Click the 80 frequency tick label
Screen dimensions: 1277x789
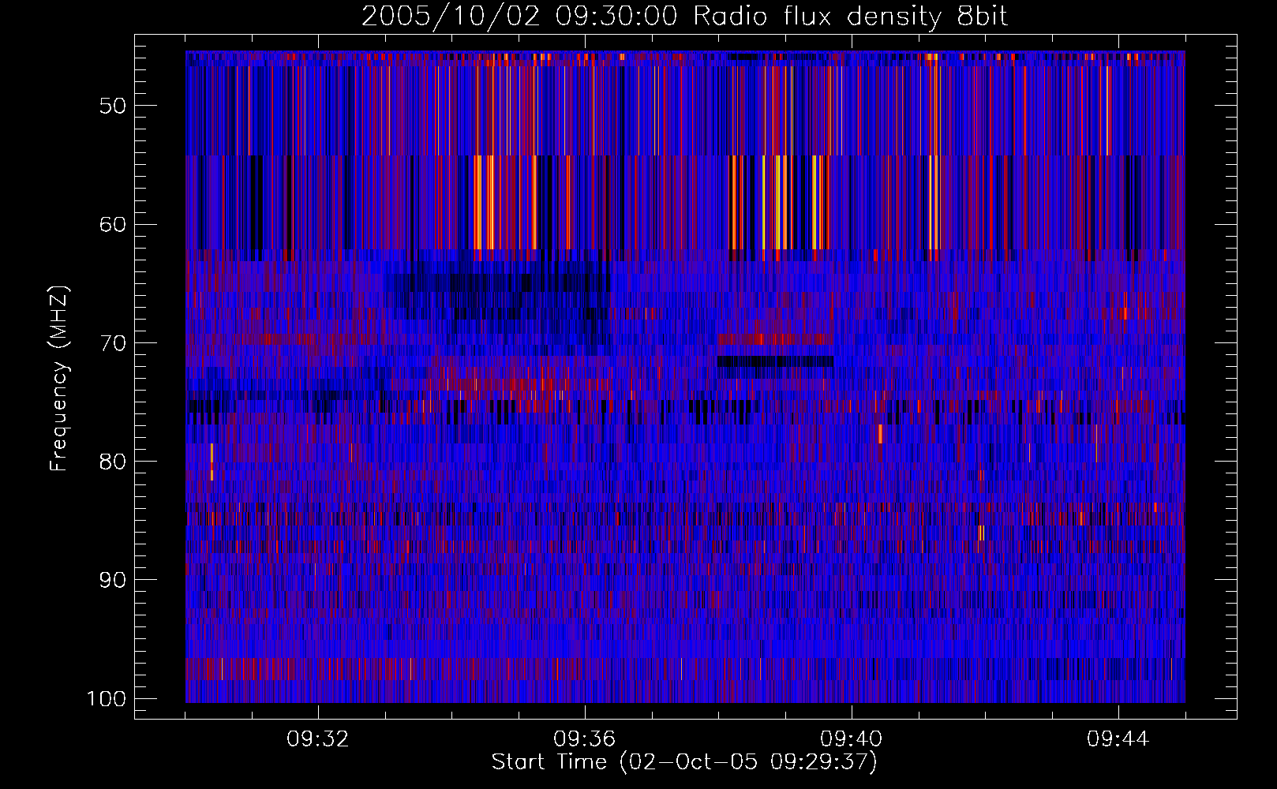pos(113,462)
